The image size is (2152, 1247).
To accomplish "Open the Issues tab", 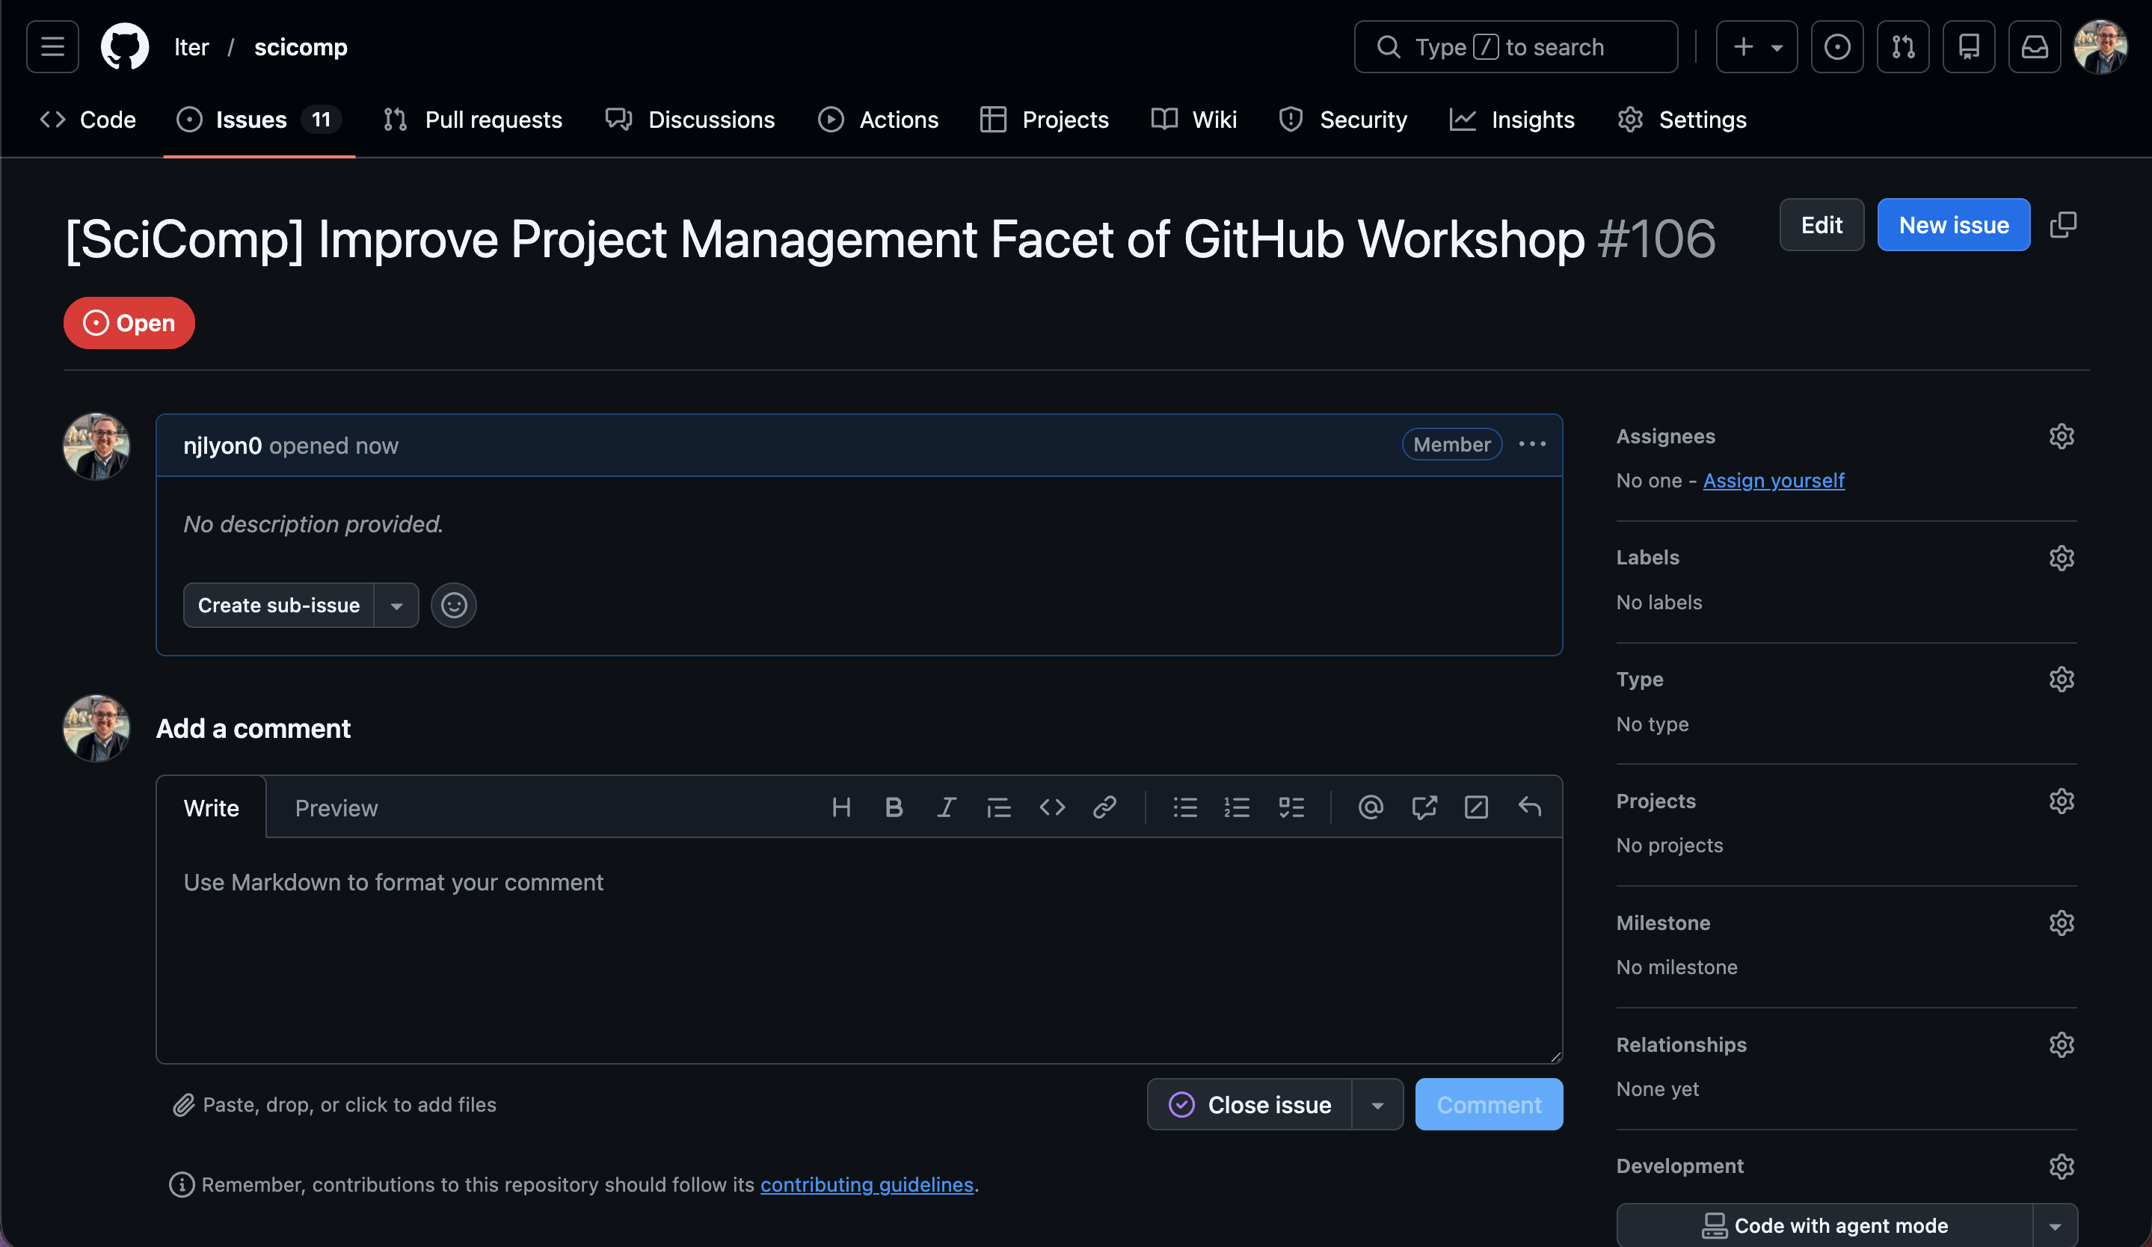I will pos(259,120).
